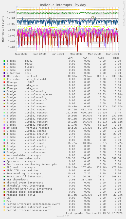Click the green Function call interrupts swatch
Viewport: 126px width, 219px height.
(4, 177)
